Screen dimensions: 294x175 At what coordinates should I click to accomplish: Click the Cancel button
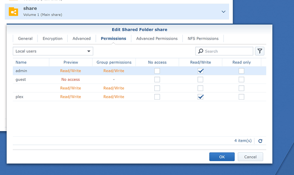point(250,157)
